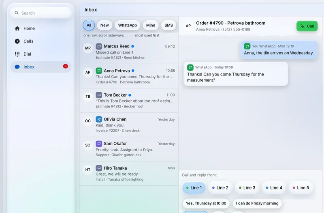Click the unread blue dot beside Marcus Reed
Image resolution: width=324 pixels, height=213 pixels.
pos(133,46)
